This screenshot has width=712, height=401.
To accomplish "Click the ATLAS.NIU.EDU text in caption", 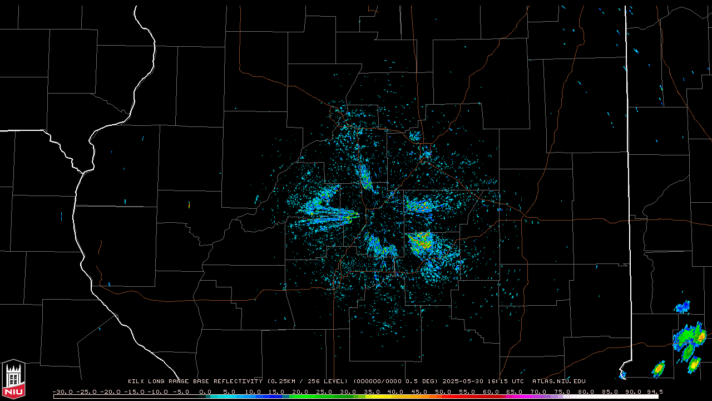I will [558, 382].
